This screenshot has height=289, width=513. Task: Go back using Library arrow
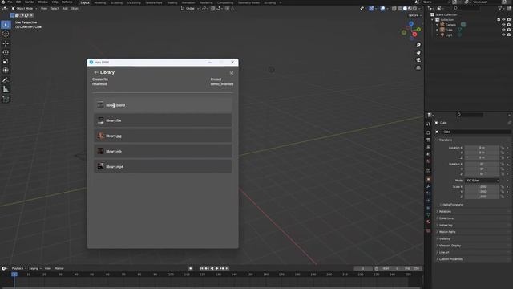(96, 72)
